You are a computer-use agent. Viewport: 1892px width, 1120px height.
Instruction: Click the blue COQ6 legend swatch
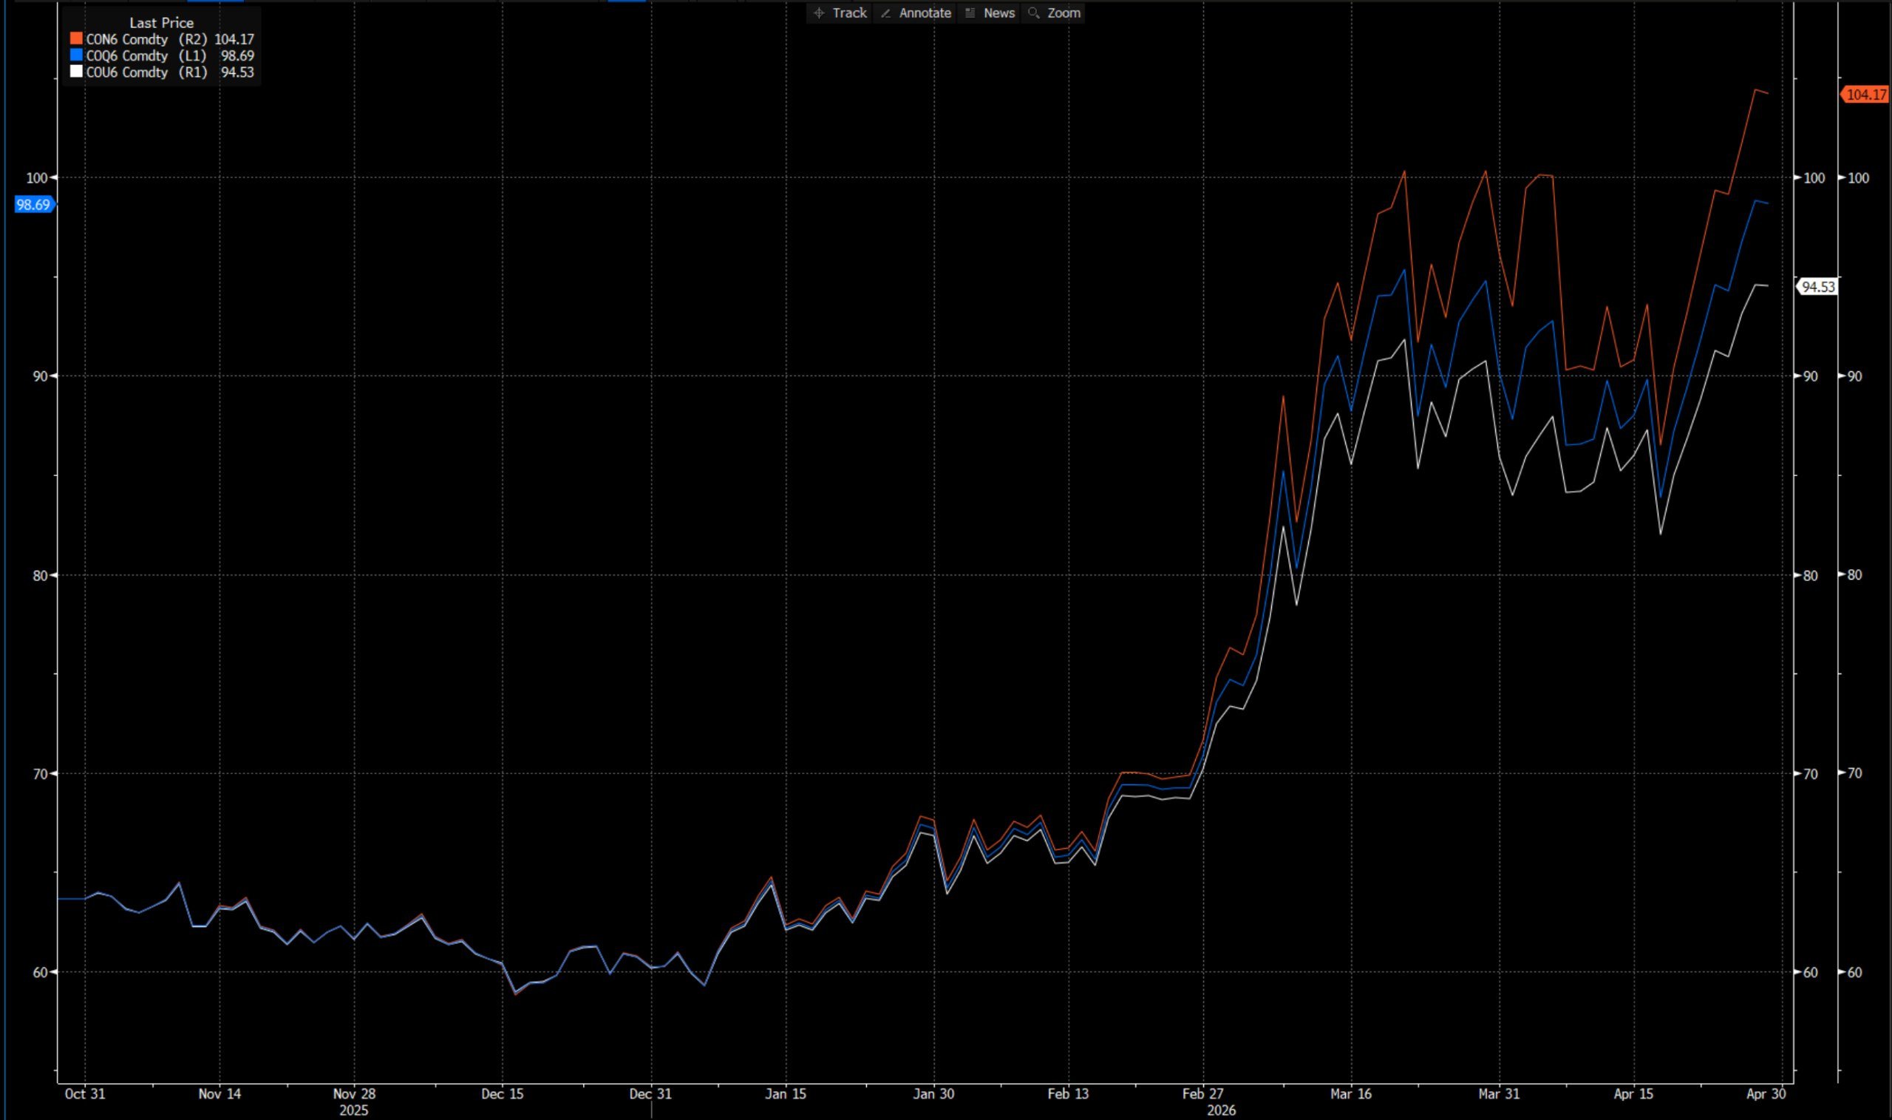76,55
